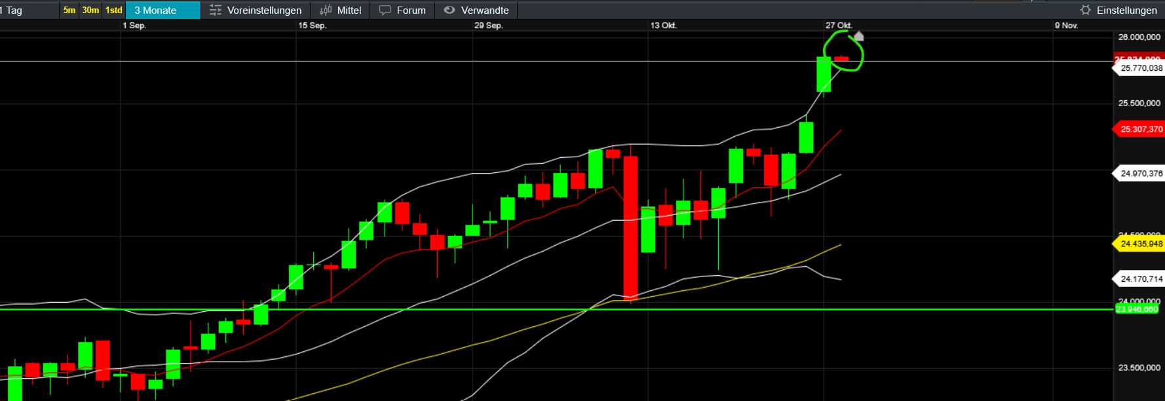Switch to the 30m interval
Viewport: 1165px width, 401px height.
click(x=90, y=10)
